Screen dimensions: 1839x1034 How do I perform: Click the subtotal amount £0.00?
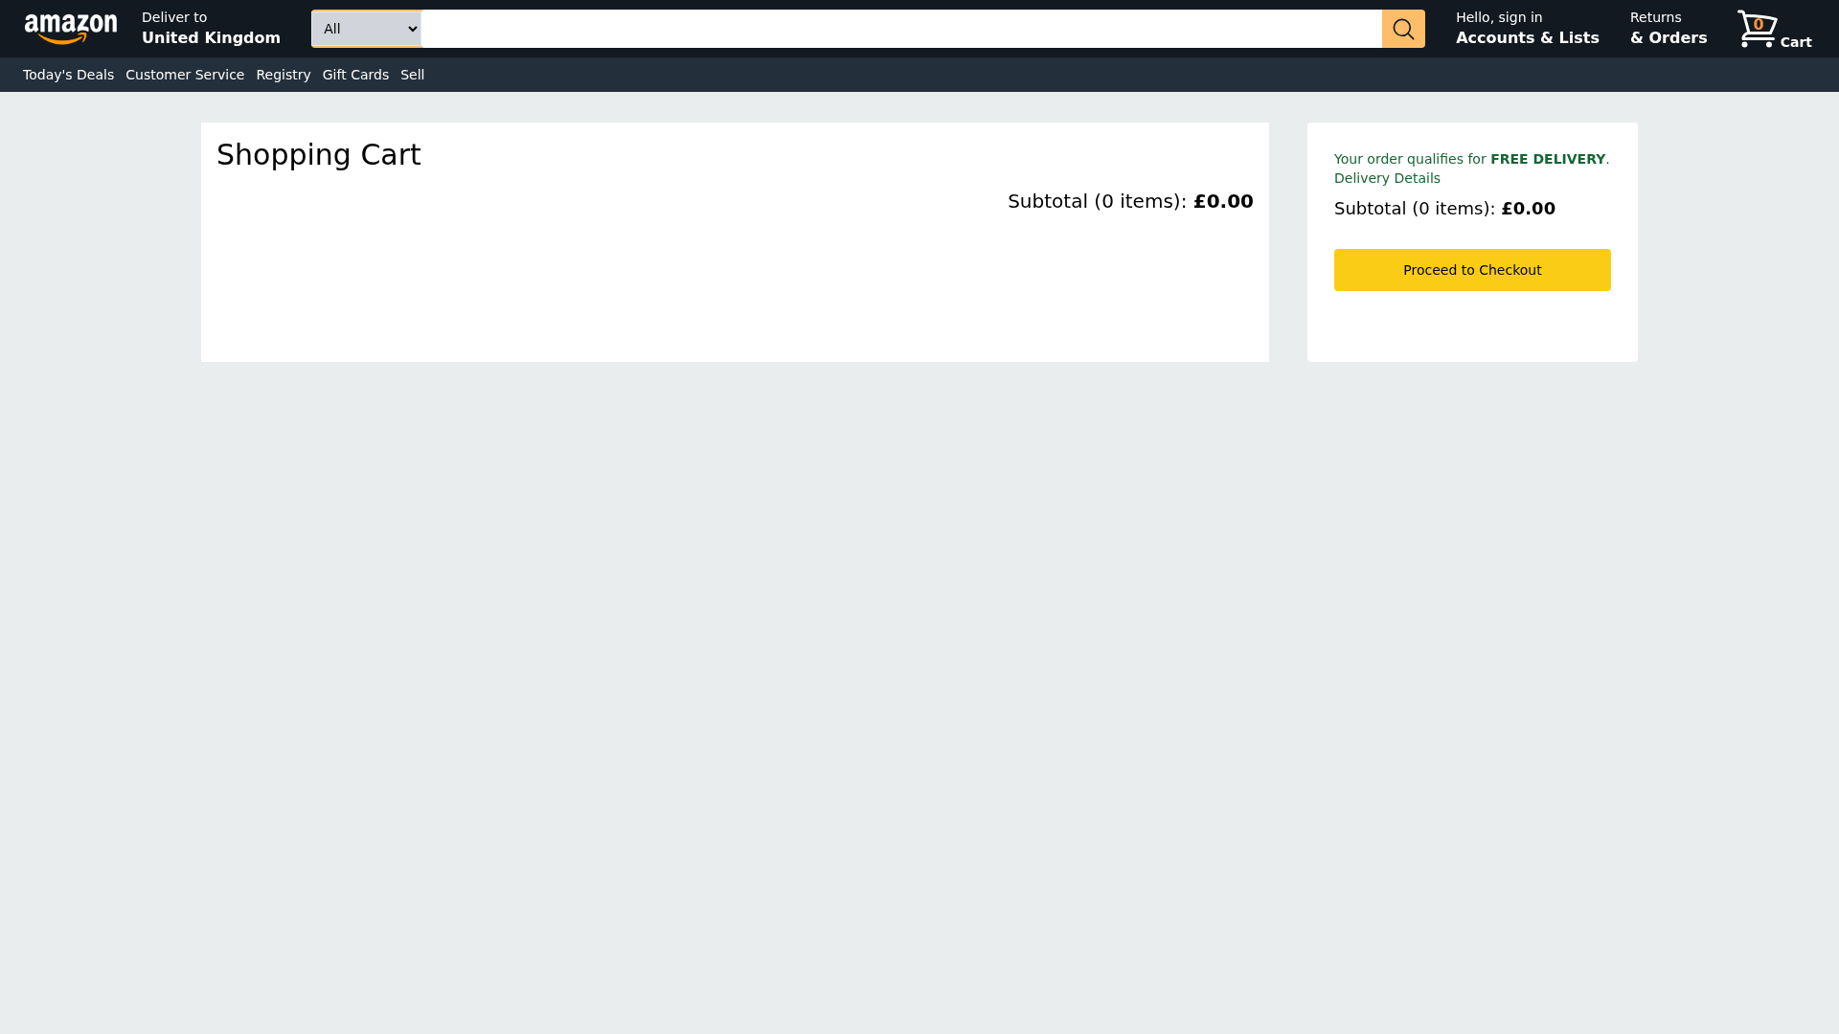point(1223,201)
